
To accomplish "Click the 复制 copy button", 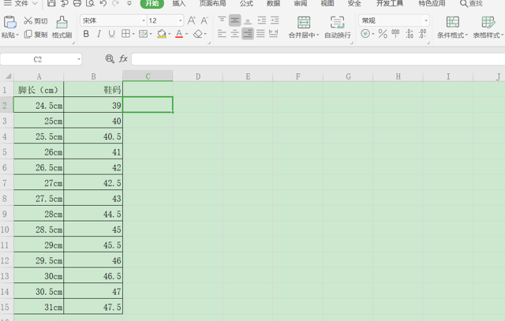I will pyautogui.click(x=36, y=35).
